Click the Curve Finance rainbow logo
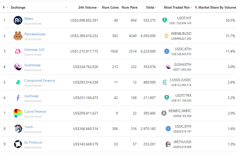242x153 pixels. point(18,113)
